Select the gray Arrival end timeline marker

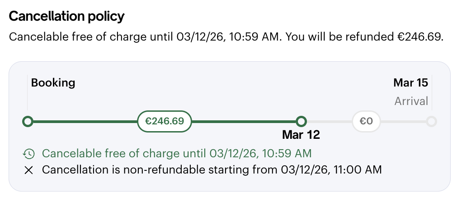pyautogui.click(x=432, y=121)
